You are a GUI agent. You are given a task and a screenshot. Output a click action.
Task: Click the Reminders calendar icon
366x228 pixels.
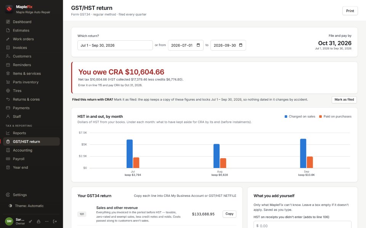click(8, 65)
